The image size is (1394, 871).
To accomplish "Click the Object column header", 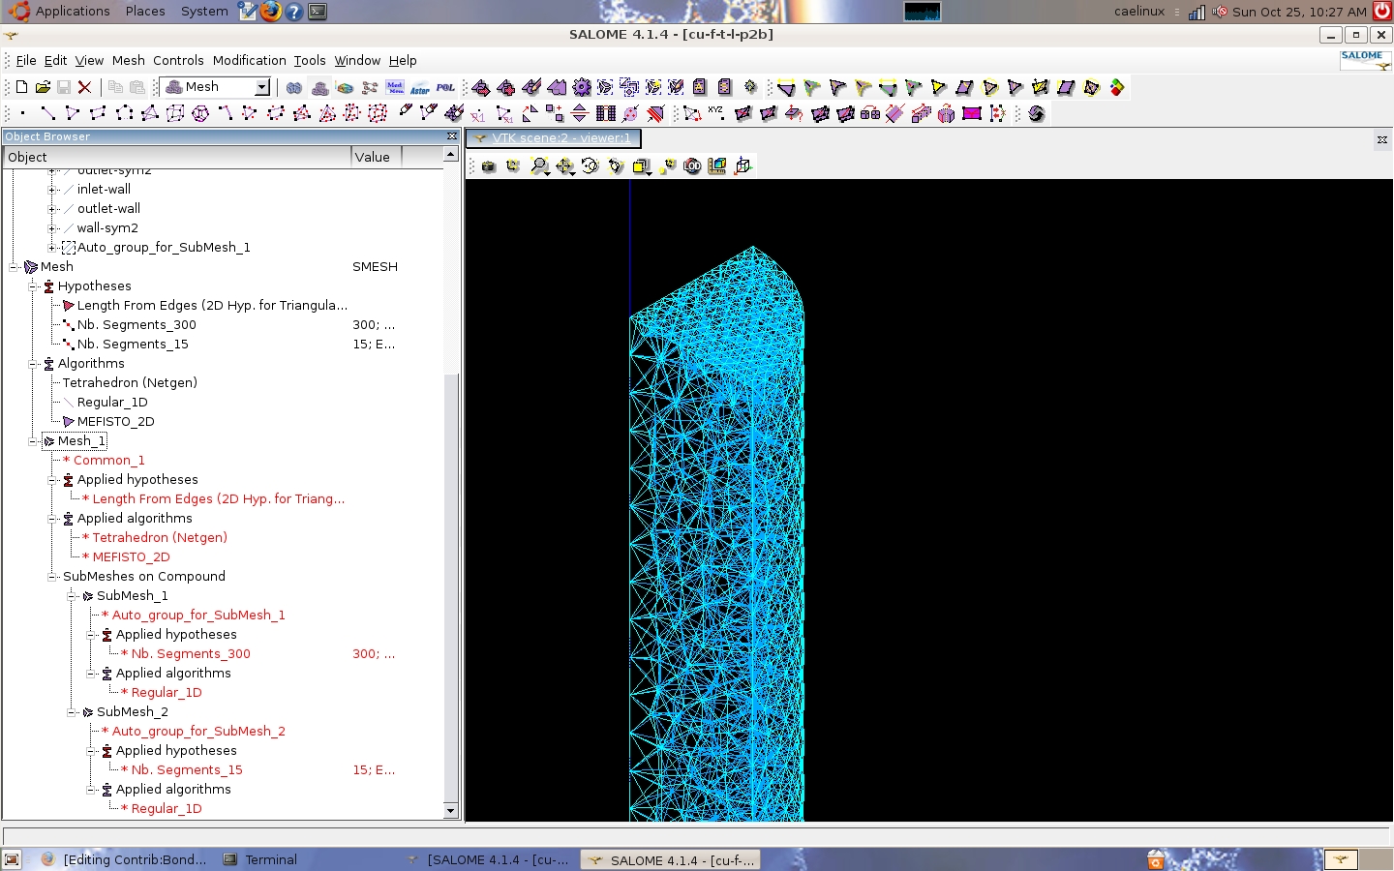I will click(177, 157).
